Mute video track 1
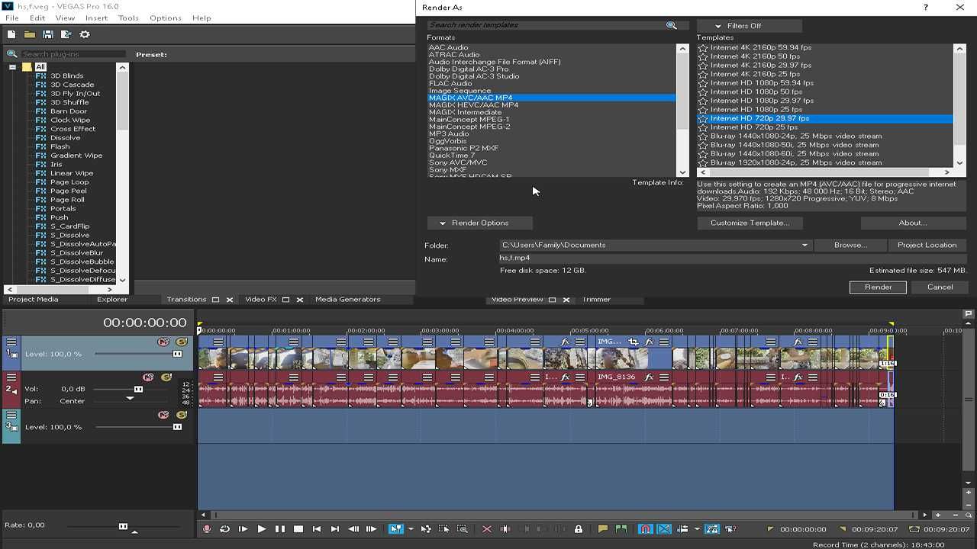Image resolution: width=977 pixels, height=549 pixels. 163,342
